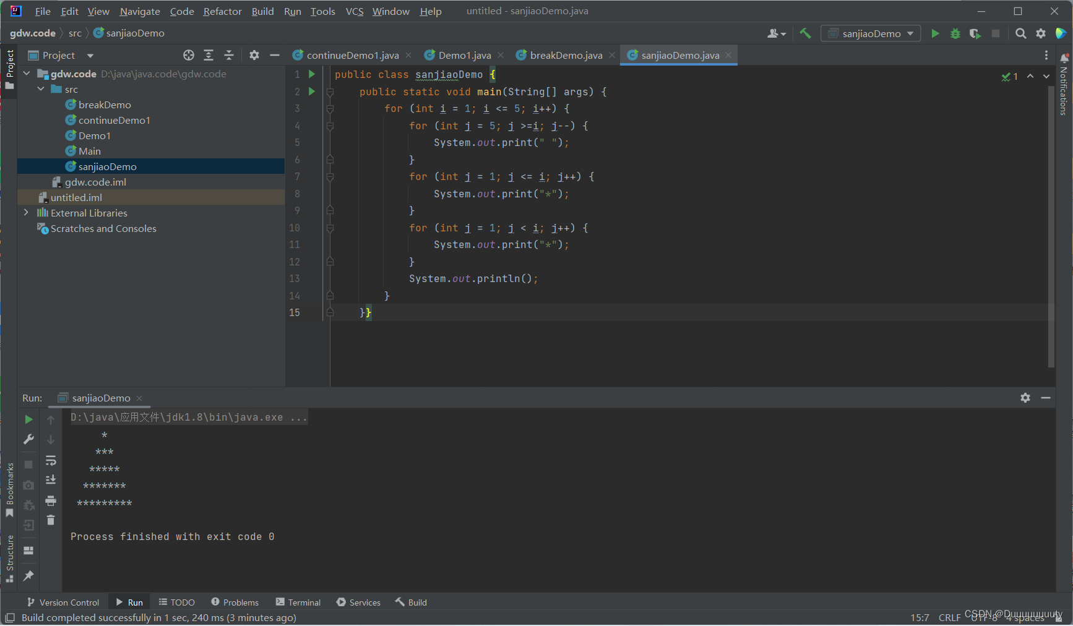Run with coverage shield icon
The width and height of the screenshot is (1073, 626).
(x=975, y=33)
